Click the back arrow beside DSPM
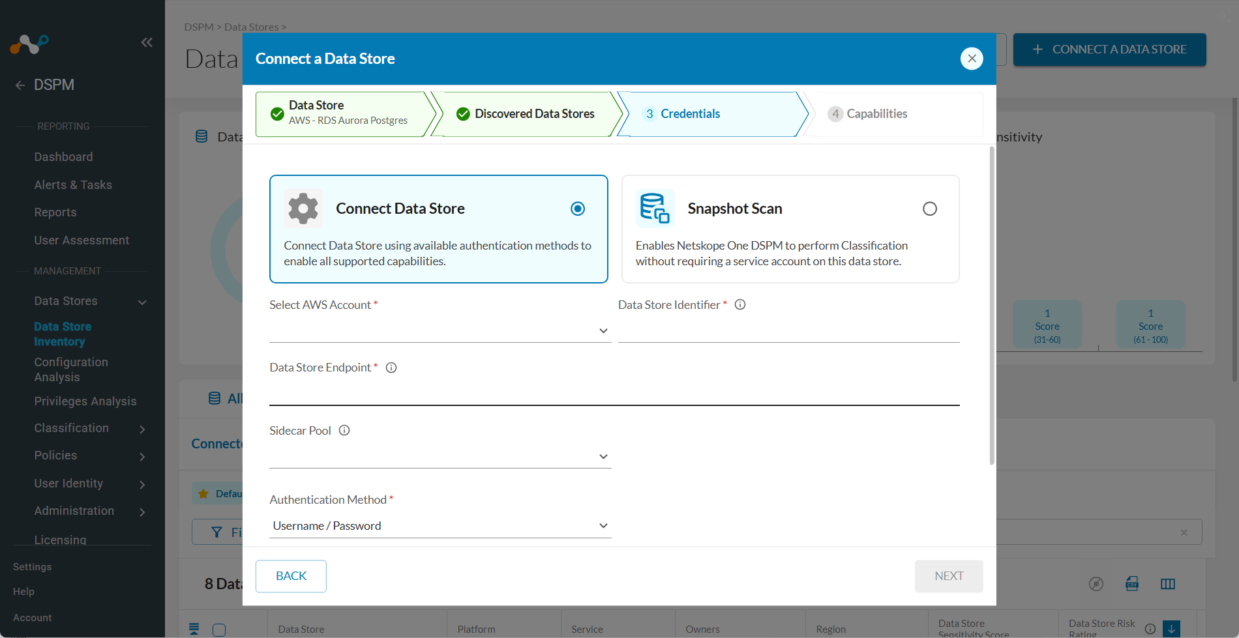The width and height of the screenshot is (1239, 638). tap(20, 85)
